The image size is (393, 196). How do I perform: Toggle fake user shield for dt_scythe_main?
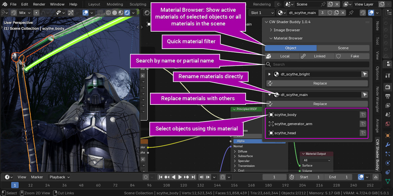point(330,13)
